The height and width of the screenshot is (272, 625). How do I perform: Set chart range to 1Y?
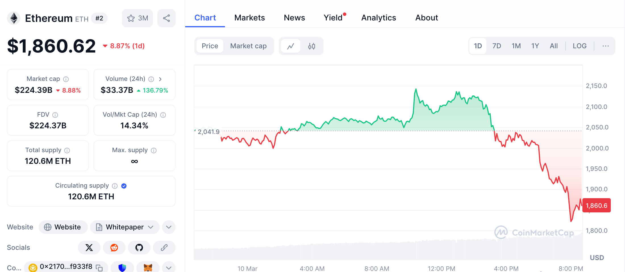pos(535,46)
